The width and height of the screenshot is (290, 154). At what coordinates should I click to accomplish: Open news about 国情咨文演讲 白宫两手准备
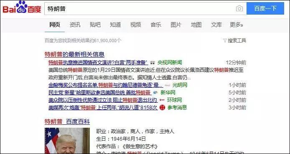[x=98, y=63]
